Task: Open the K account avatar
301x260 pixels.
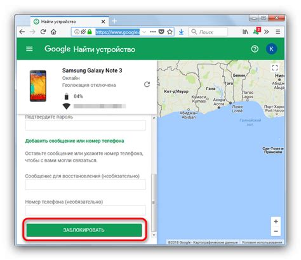Action: tap(271, 49)
